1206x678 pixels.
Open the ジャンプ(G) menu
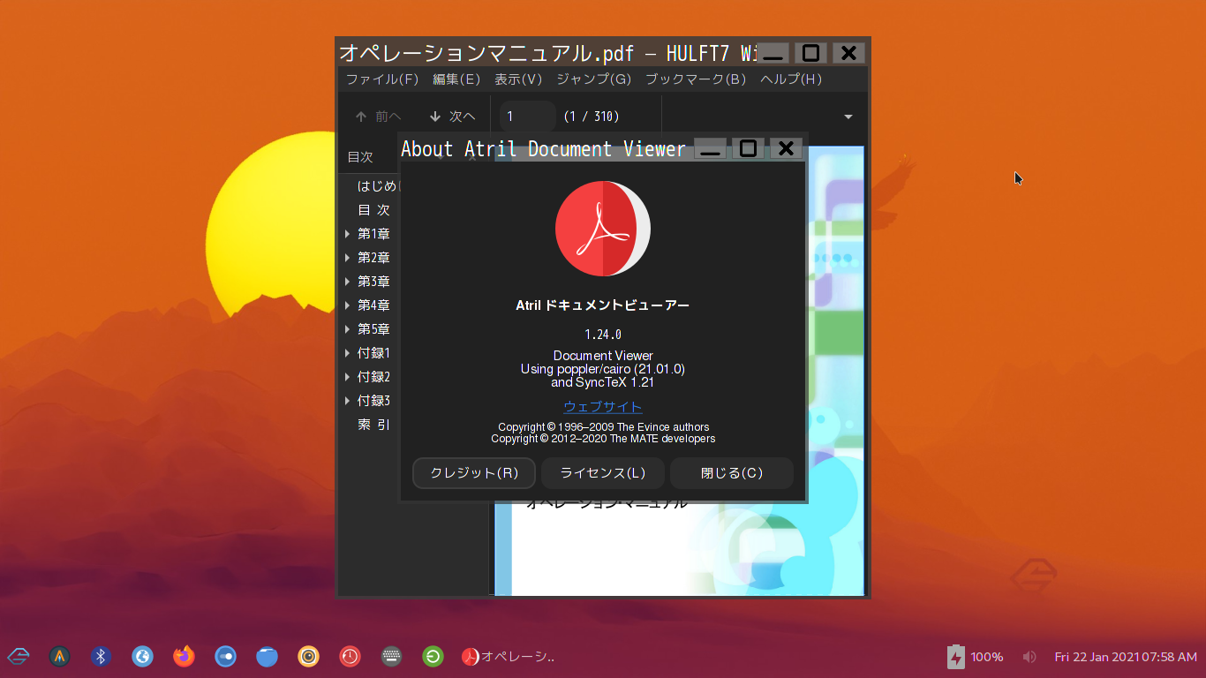tap(594, 79)
